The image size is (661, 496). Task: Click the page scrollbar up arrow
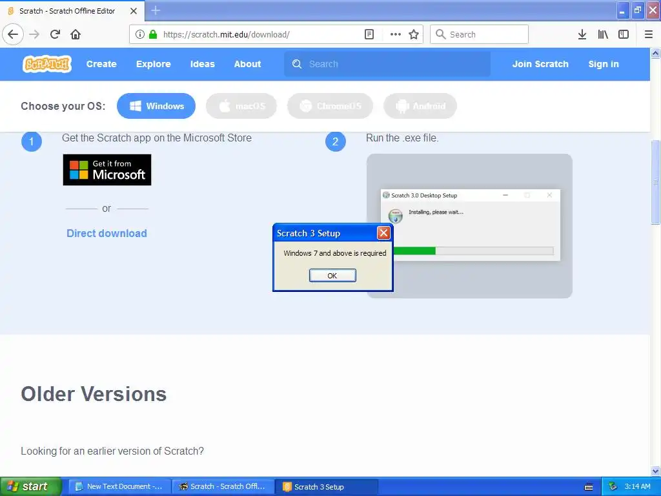tap(656, 53)
